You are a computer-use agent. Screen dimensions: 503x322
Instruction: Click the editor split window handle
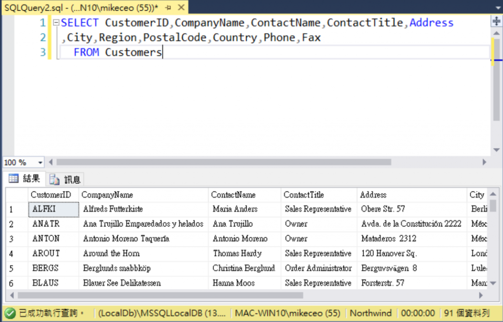496,21
